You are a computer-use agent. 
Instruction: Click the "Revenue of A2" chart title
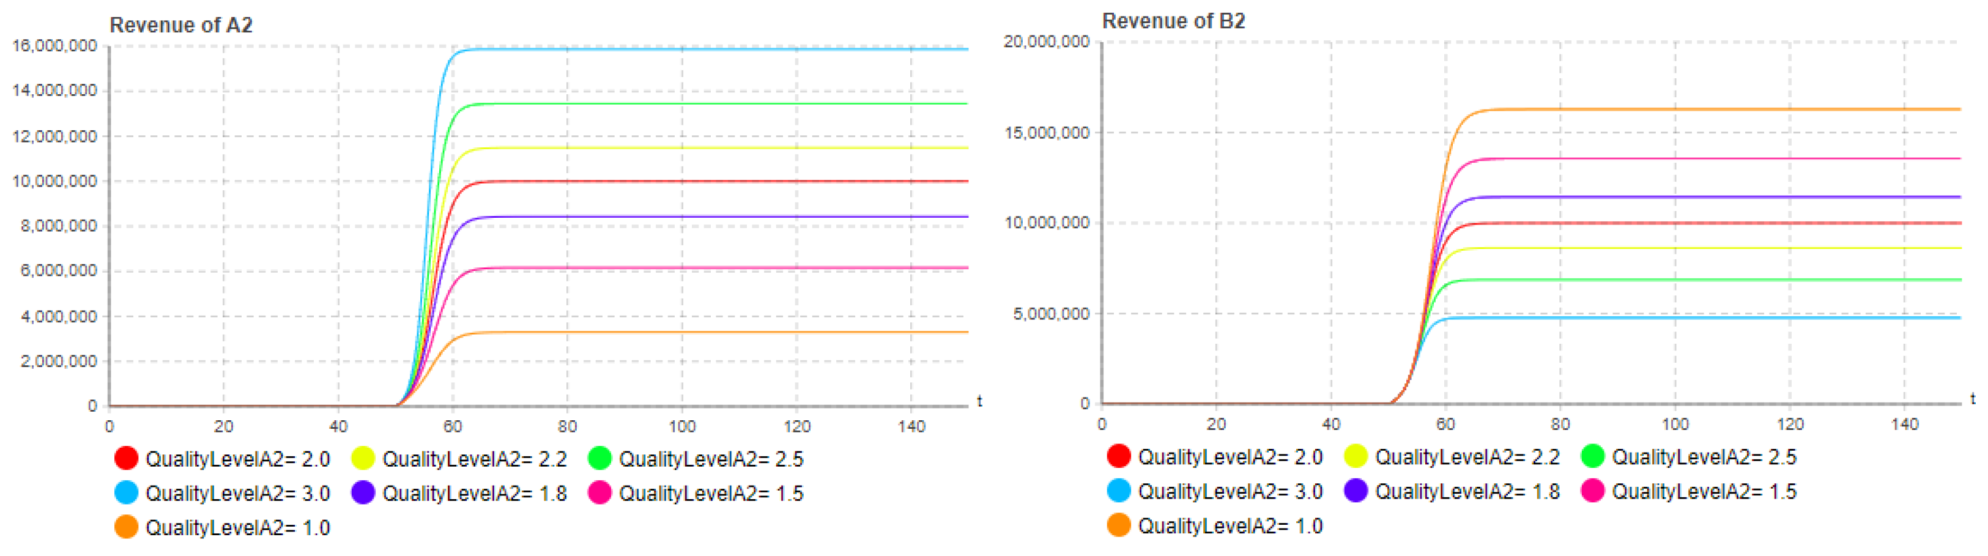[x=180, y=26]
